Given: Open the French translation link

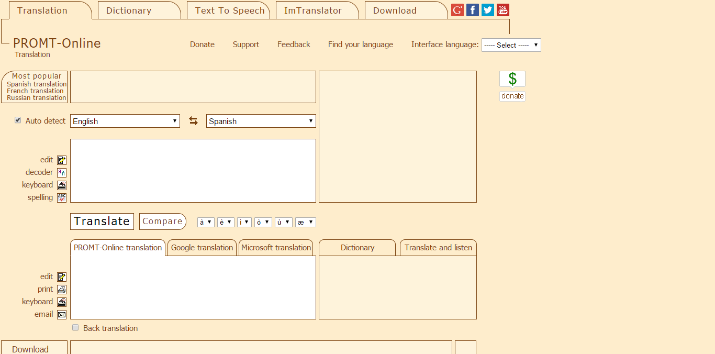Looking at the screenshot, I should click(35, 91).
